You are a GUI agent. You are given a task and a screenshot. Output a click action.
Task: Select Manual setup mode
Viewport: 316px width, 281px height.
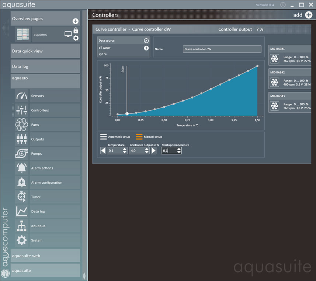tap(149, 137)
